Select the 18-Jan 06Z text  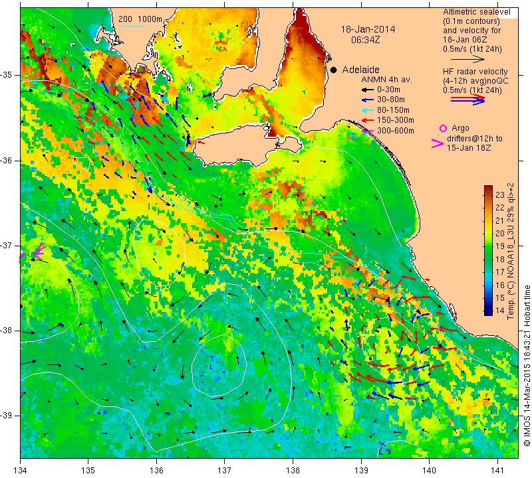465,40
